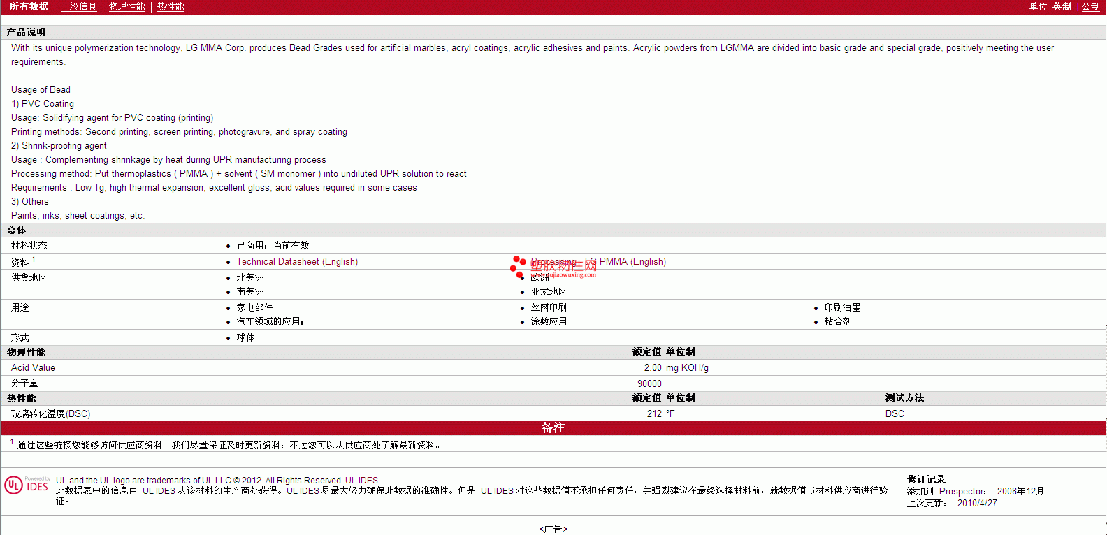
Task: Click the <广告> label at the bottom
Action: 553,529
